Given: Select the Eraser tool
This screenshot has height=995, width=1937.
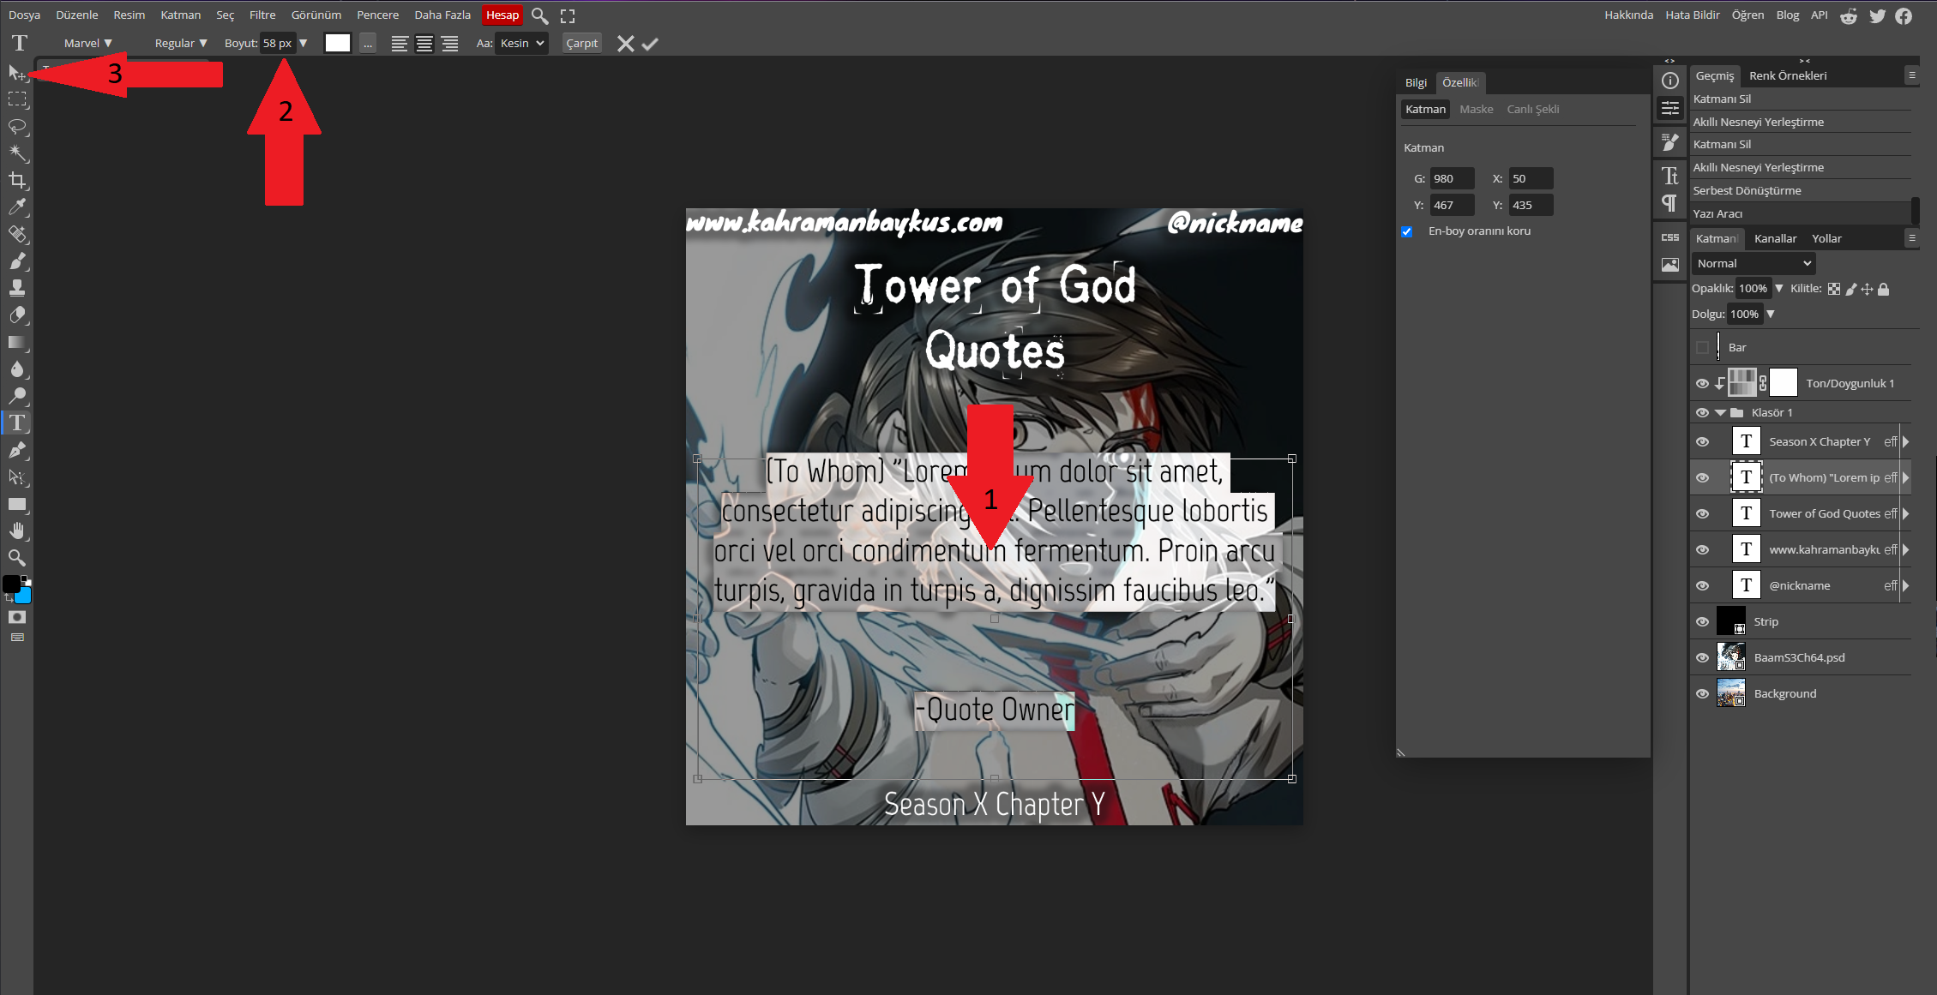Looking at the screenshot, I should [17, 315].
